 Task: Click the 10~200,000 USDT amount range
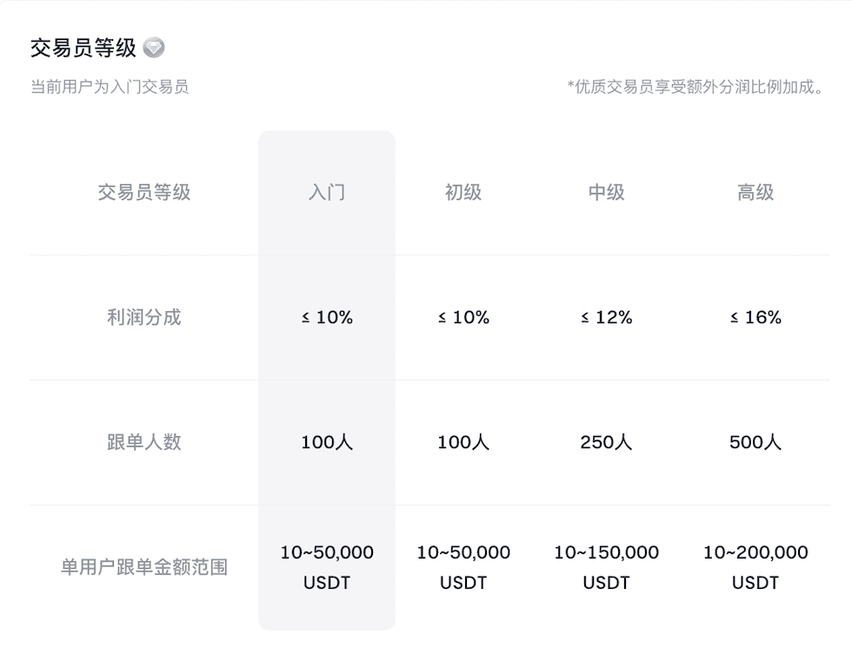(755, 567)
